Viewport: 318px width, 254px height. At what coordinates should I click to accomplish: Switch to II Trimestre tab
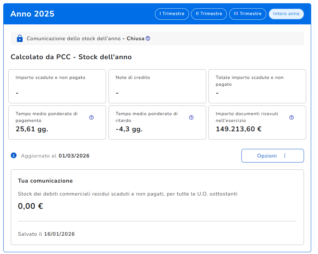[x=209, y=14]
